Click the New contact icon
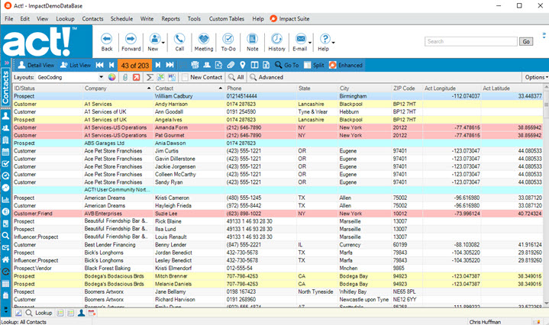This screenshot has height=325, width=549. [x=154, y=38]
